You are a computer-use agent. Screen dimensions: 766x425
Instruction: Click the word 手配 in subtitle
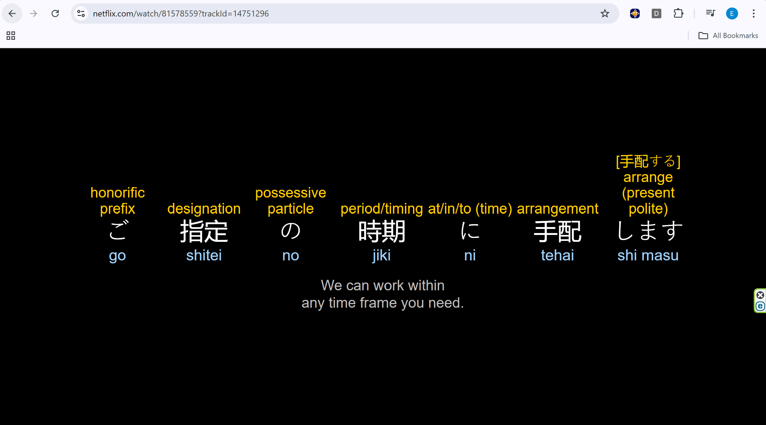click(x=558, y=231)
